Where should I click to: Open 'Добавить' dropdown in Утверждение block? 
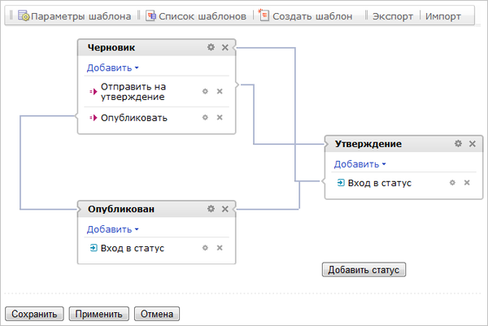pyautogui.click(x=360, y=164)
